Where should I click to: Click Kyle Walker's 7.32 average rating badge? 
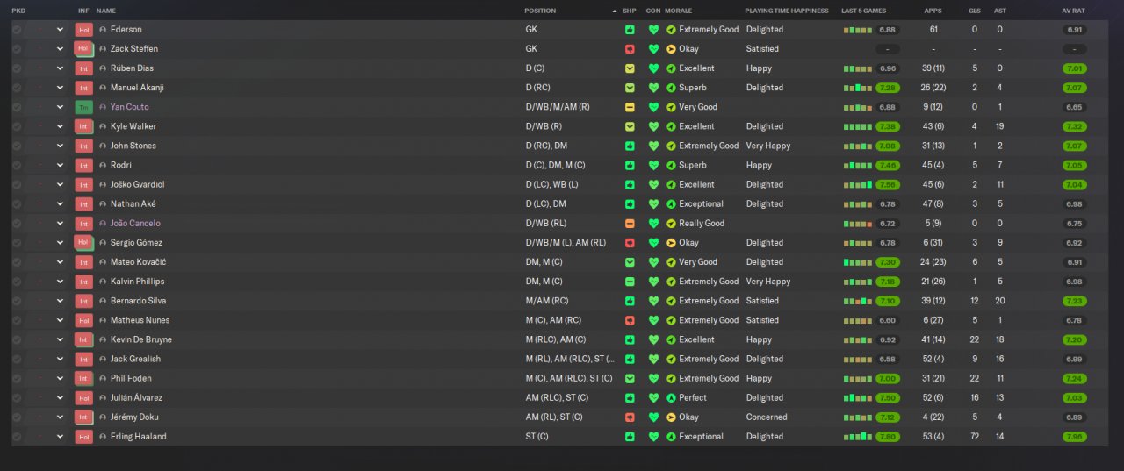click(1074, 126)
